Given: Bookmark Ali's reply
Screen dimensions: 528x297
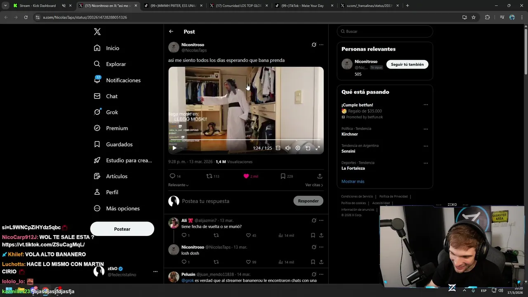Looking at the screenshot, I should pos(313,235).
